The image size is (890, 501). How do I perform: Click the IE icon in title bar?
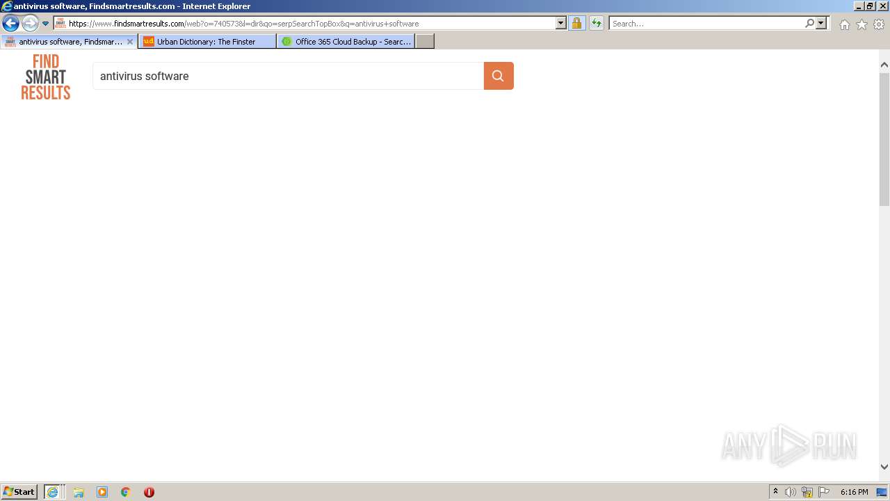point(7,6)
